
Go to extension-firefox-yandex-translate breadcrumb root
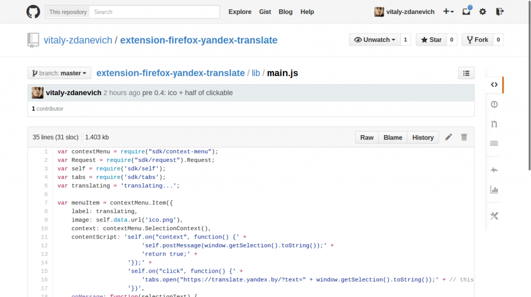(x=171, y=73)
